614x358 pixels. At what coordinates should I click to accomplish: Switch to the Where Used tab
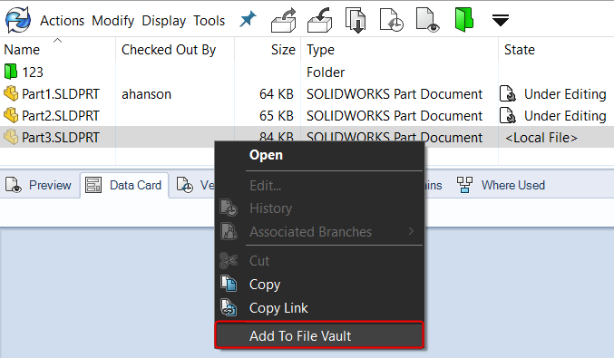[x=502, y=185]
